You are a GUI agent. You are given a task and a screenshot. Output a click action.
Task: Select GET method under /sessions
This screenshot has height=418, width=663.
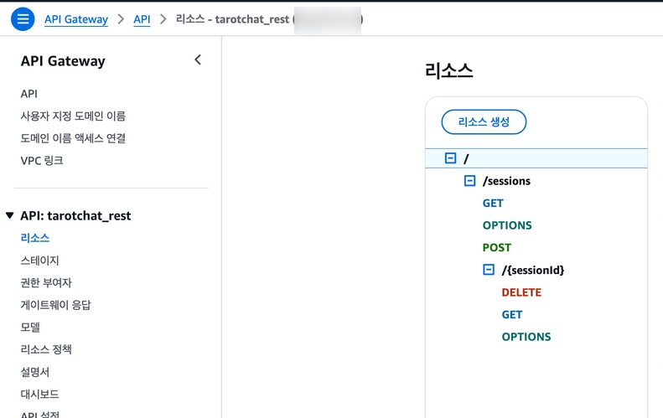tap(493, 204)
